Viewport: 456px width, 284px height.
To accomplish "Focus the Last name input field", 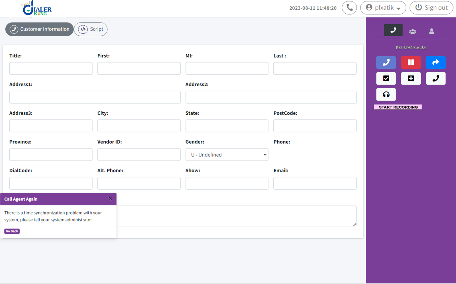I will click(315, 69).
